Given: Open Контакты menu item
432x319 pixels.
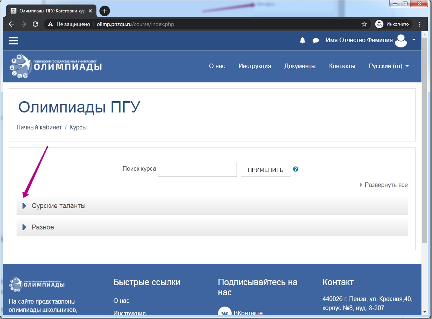Looking at the screenshot, I should pos(342,66).
